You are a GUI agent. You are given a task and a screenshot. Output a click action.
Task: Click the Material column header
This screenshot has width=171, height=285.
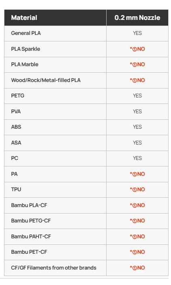pos(55,17)
